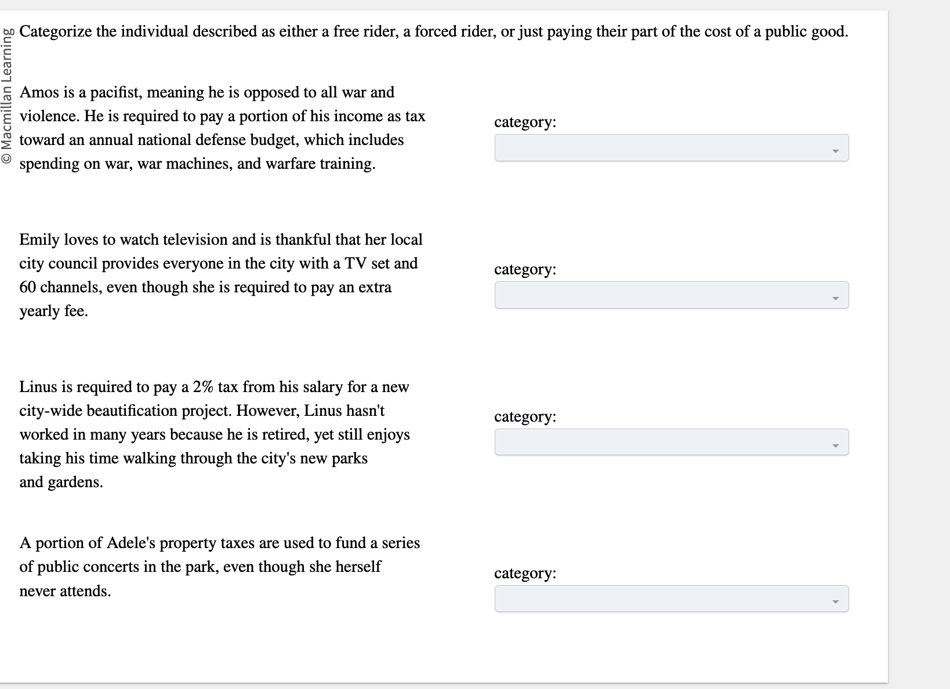Click the dropdown arrow on Adele's category selector
Viewport: 950px width, 689px height.
click(835, 600)
